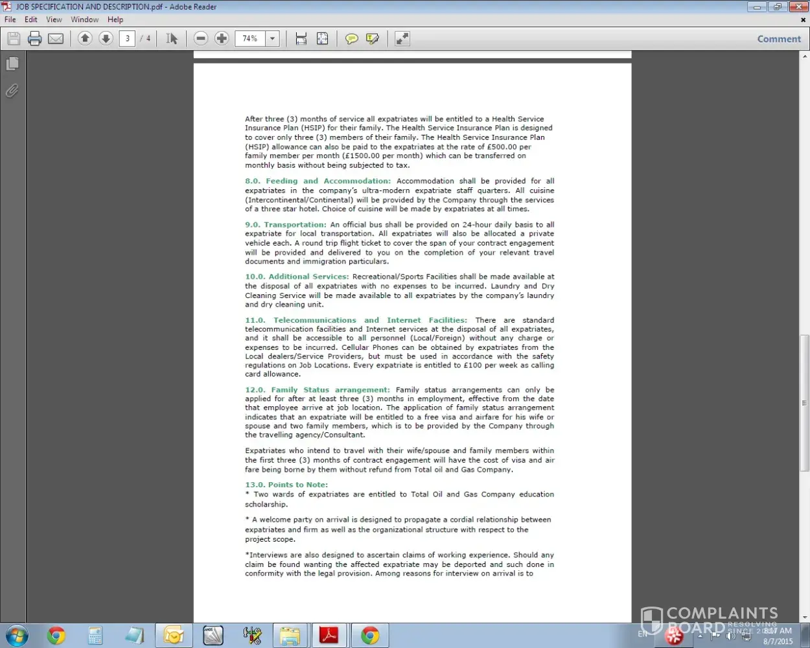Click heading '12.0. Family Status arrangement:'
The width and height of the screenshot is (810, 648).
318,390
